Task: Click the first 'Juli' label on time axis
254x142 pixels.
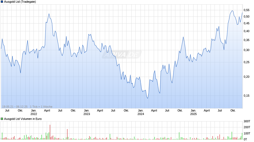Action: coord(7,110)
